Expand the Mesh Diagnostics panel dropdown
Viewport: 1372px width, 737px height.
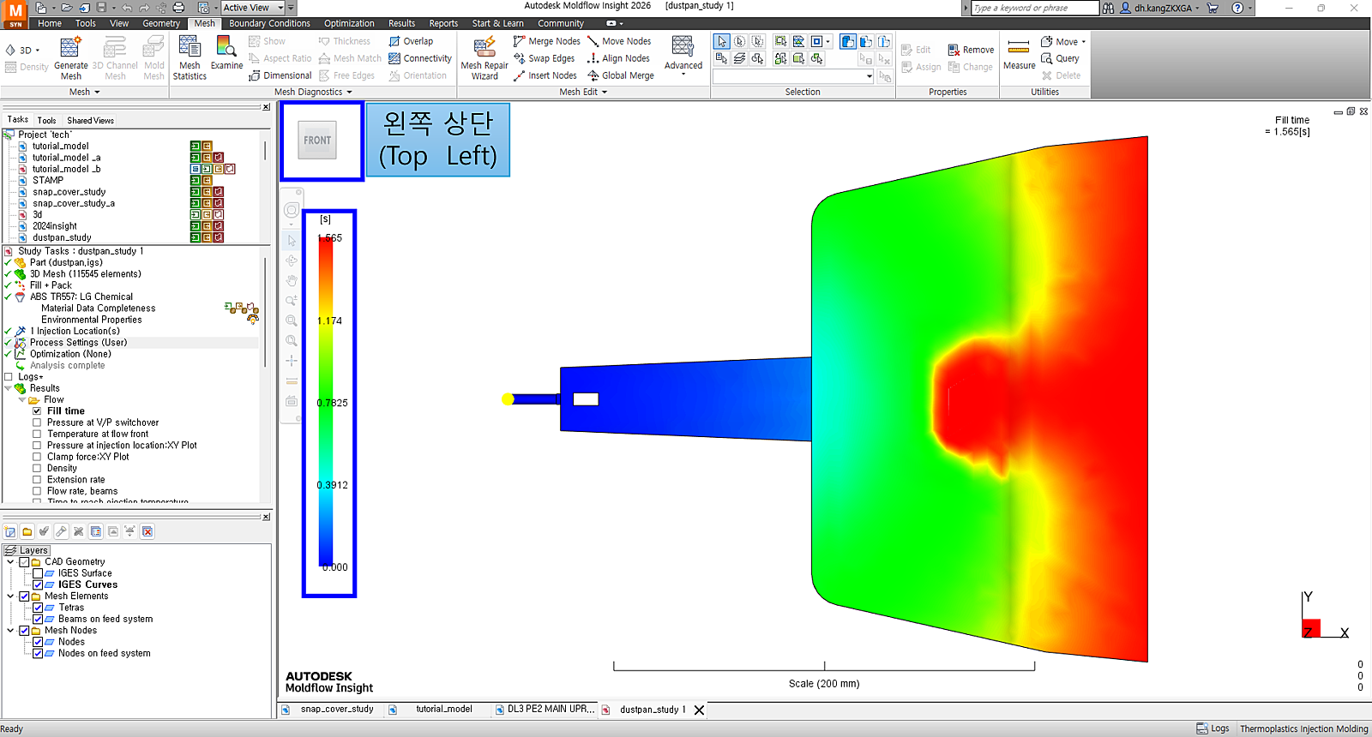coord(349,93)
